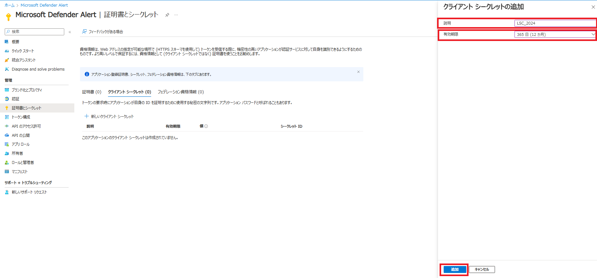The width and height of the screenshot is (597, 278).
Task: Click the sidebar 検索 search field
Action: coord(34,32)
